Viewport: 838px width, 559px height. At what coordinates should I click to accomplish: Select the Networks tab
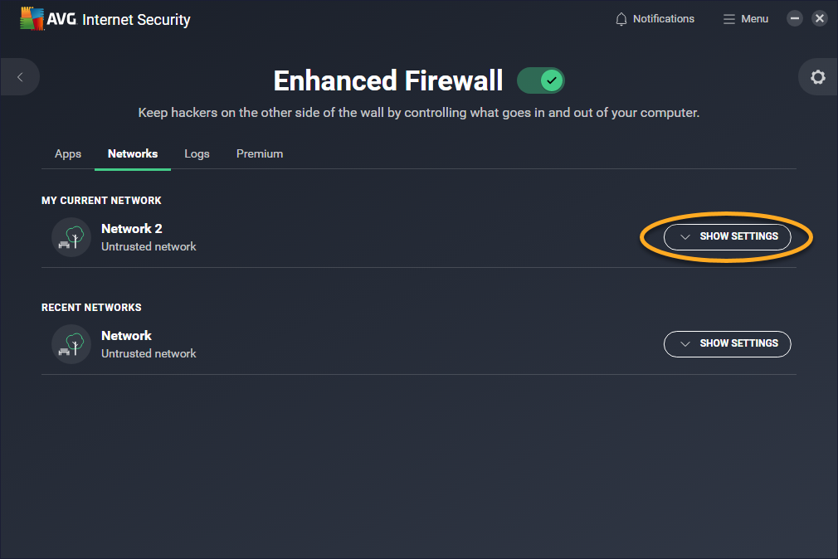pos(133,154)
